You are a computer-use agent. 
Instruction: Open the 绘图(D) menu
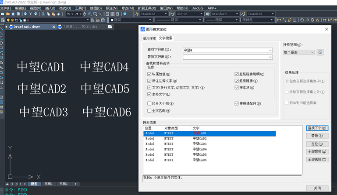[x=96, y=8]
